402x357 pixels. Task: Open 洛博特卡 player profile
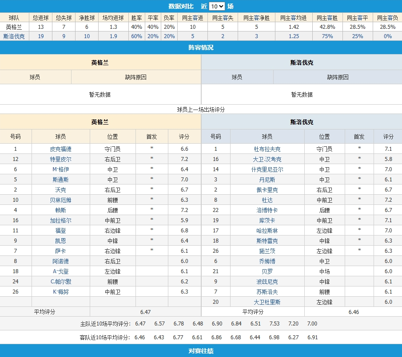click(267, 210)
